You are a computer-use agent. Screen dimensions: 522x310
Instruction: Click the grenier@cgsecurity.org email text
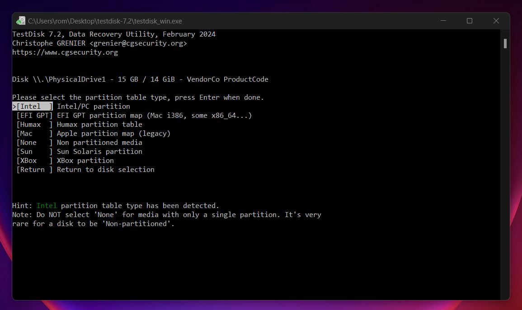pyautogui.click(x=138, y=43)
